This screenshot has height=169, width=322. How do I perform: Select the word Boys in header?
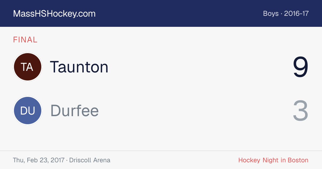271,13
